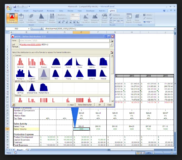Pick the Expon distribution icon
This screenshot has height=160, width=182.
click(80, 63)
